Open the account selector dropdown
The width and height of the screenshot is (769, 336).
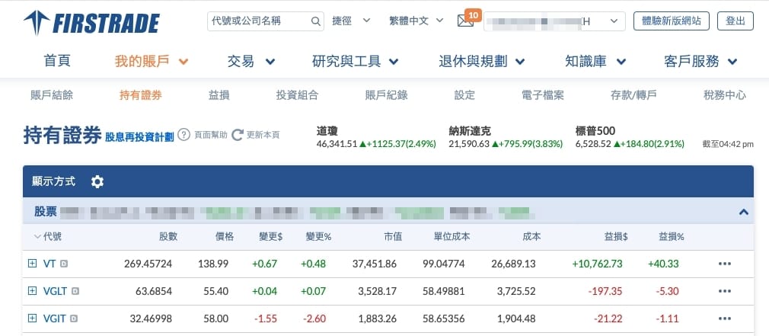554,21
